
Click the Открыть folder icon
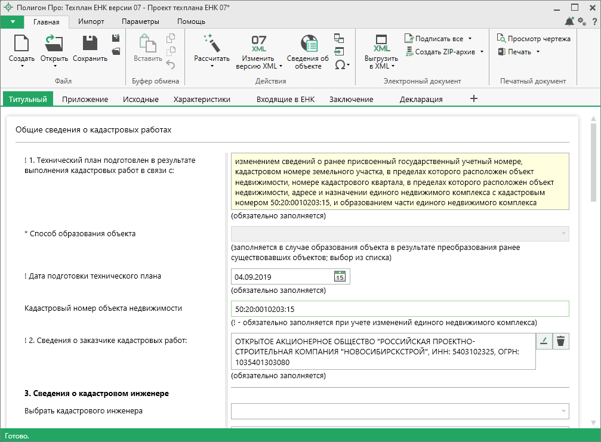coord(54,44)
